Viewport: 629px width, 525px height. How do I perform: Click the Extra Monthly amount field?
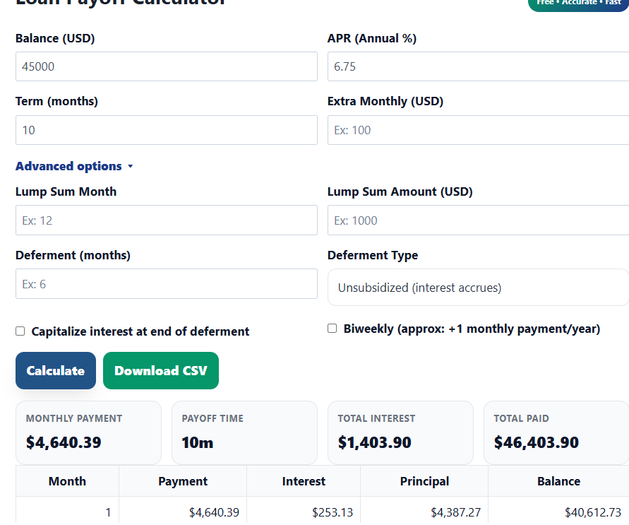click(x=477, y=130)
